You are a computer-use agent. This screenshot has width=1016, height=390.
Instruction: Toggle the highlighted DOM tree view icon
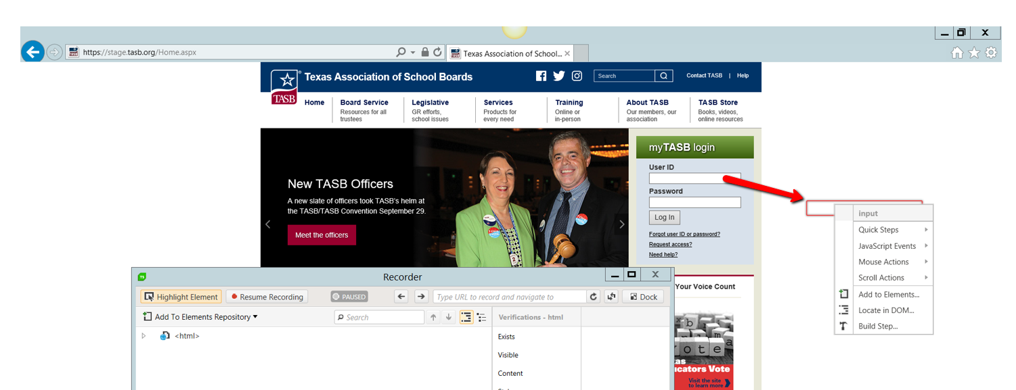[x=466, y=317]
